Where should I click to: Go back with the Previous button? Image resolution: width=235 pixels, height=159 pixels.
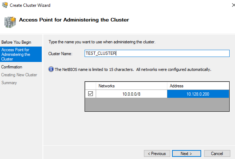(x=157, y=154)
